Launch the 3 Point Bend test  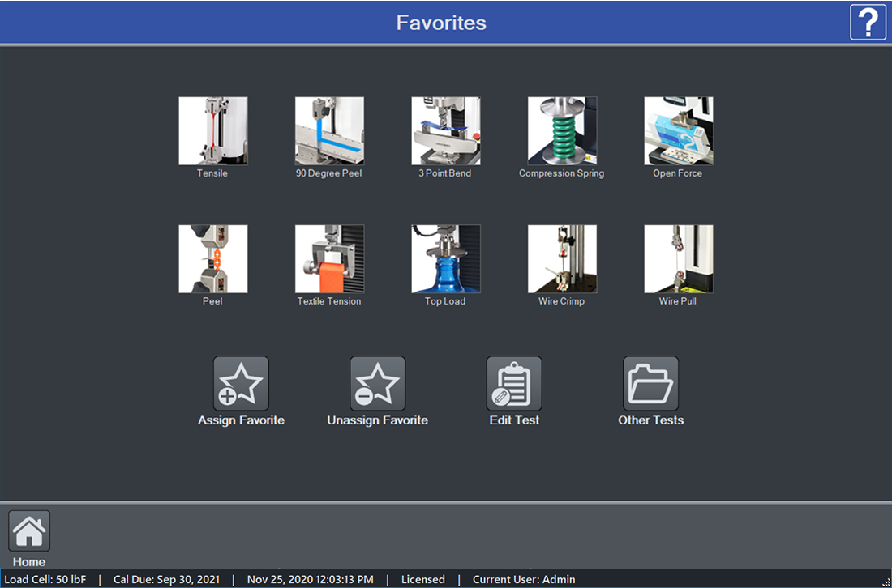(x=445, y=131)
